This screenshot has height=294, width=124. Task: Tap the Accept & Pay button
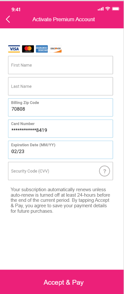pos(62,282)
